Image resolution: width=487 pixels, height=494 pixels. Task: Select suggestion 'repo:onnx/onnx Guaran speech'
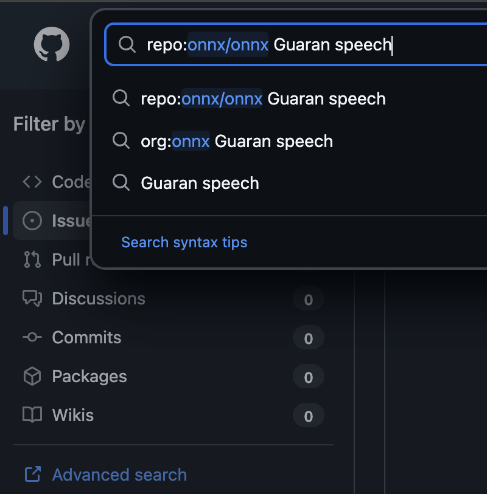263,98
